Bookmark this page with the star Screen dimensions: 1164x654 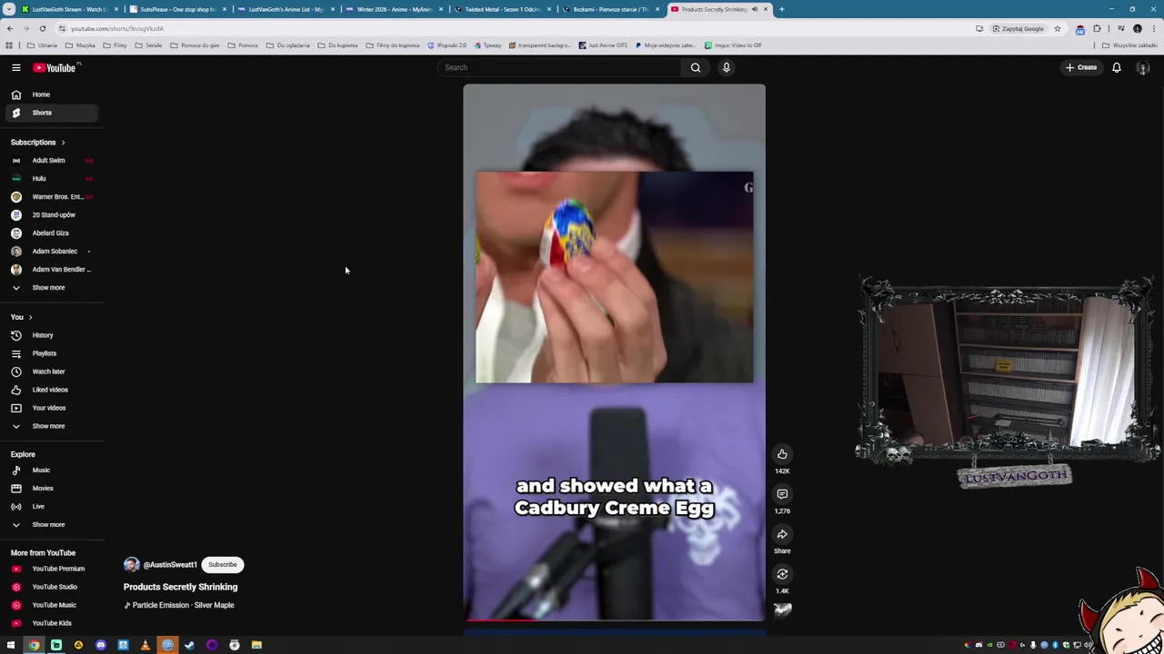pos(1058,28)
